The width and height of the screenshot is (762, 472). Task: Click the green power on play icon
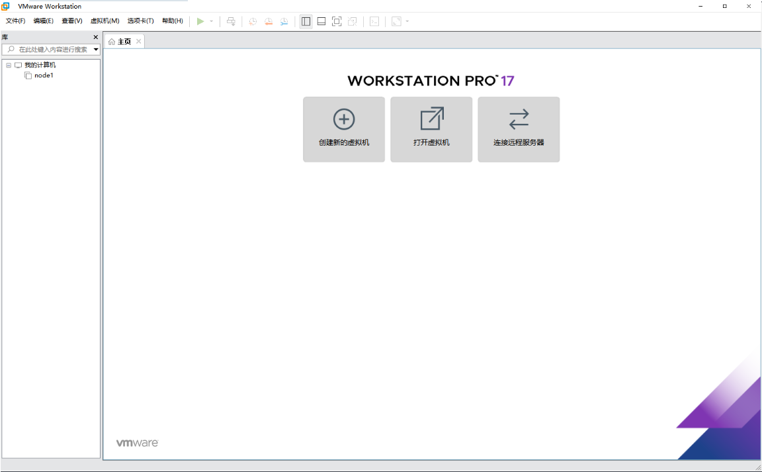(200, 21)
